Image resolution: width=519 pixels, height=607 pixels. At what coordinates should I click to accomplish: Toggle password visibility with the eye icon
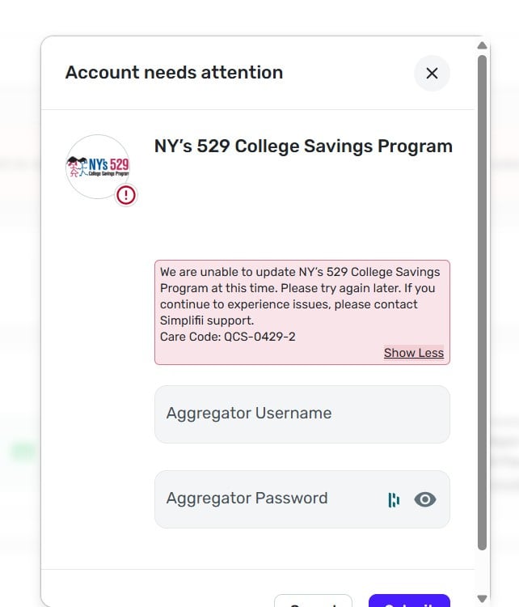(424, 499)
